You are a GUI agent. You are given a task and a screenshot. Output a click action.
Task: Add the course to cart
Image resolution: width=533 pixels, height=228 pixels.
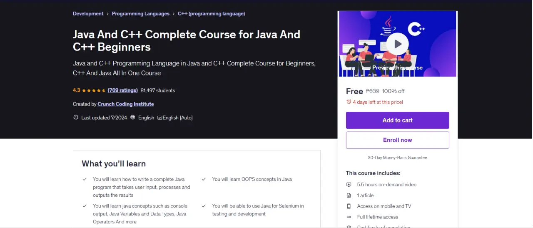[397, 120]
